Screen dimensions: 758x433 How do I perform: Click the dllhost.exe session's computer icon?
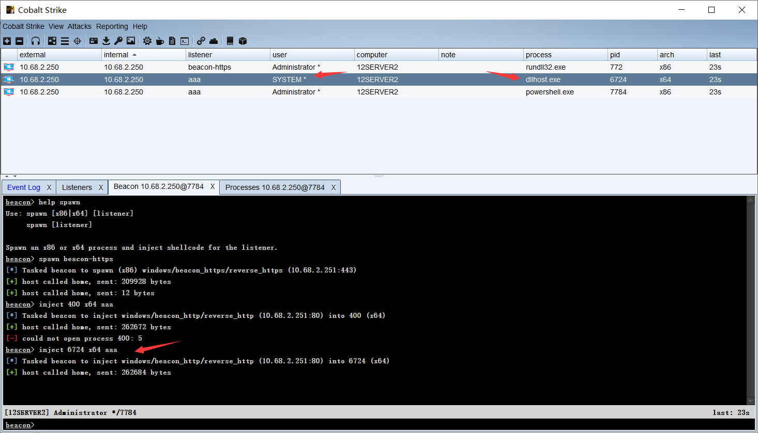point(9,79)
